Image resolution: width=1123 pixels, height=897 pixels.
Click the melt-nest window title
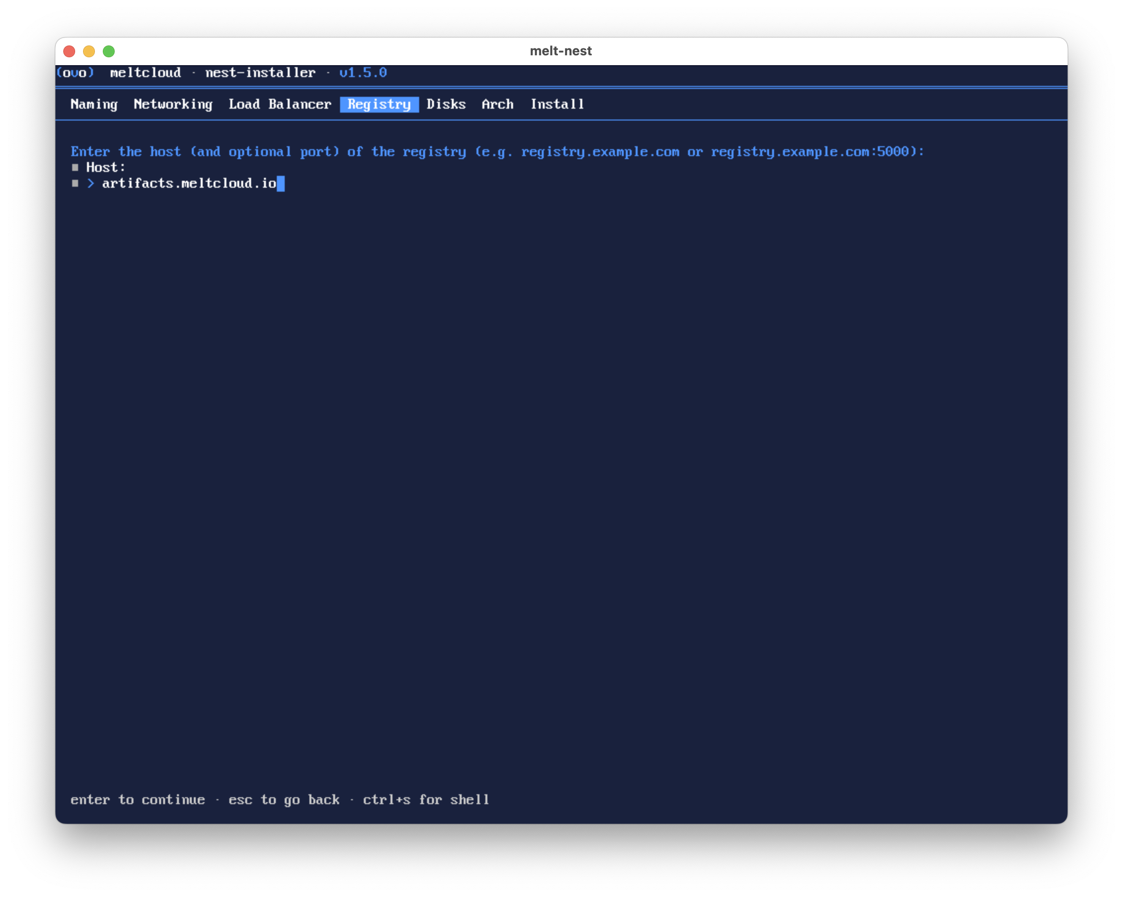pos(561,51)
